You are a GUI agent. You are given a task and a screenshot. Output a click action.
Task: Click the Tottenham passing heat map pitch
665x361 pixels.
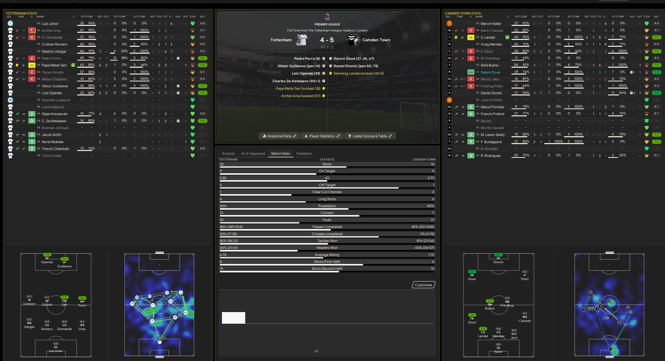[x=159, y=305]
